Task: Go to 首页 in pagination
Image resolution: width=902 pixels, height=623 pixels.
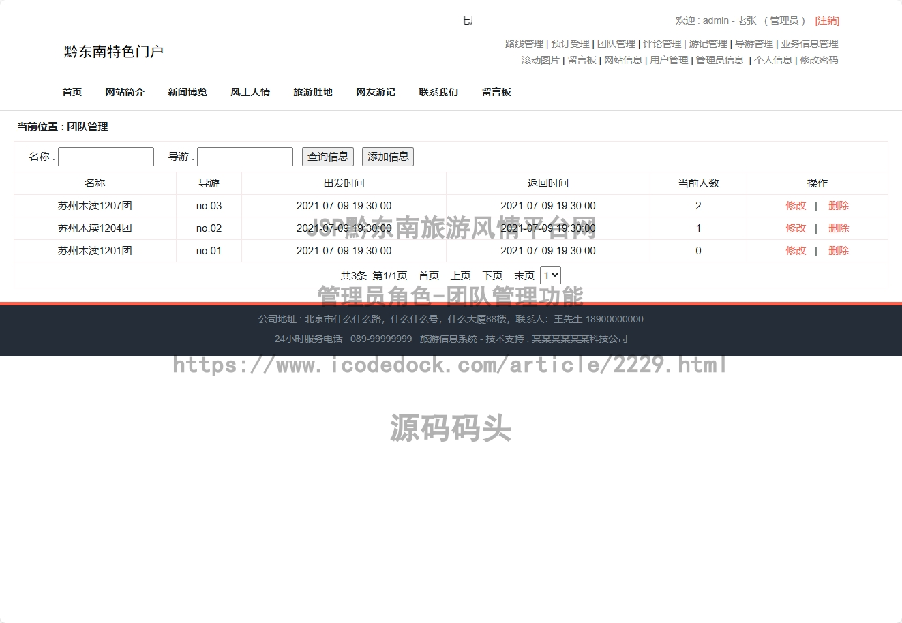Action: (429, 276)
